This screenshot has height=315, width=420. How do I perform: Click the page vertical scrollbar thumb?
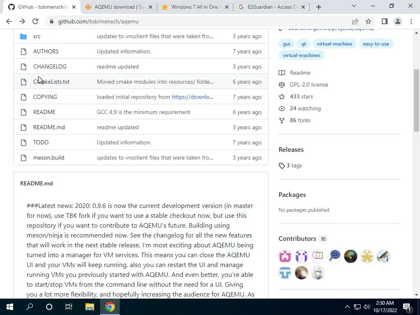(416, 100)
